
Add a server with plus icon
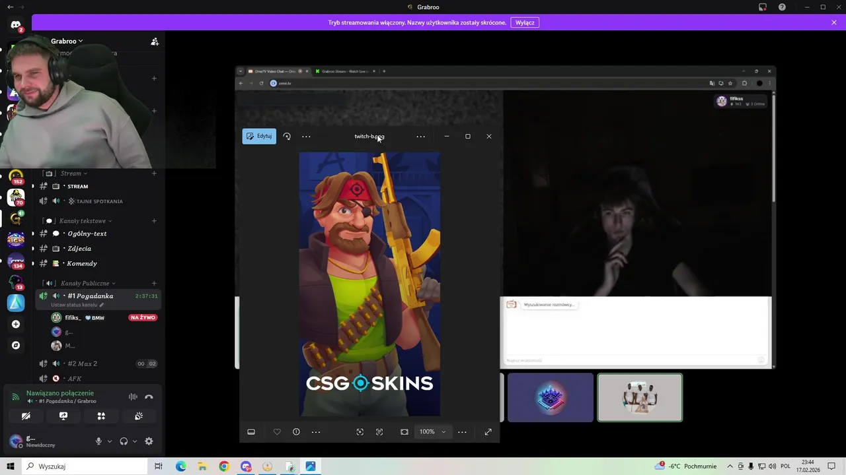tap(16, 324)
